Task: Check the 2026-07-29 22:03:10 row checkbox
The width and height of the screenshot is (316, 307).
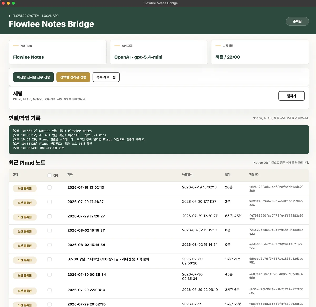Action: click(x=50, y=290)
